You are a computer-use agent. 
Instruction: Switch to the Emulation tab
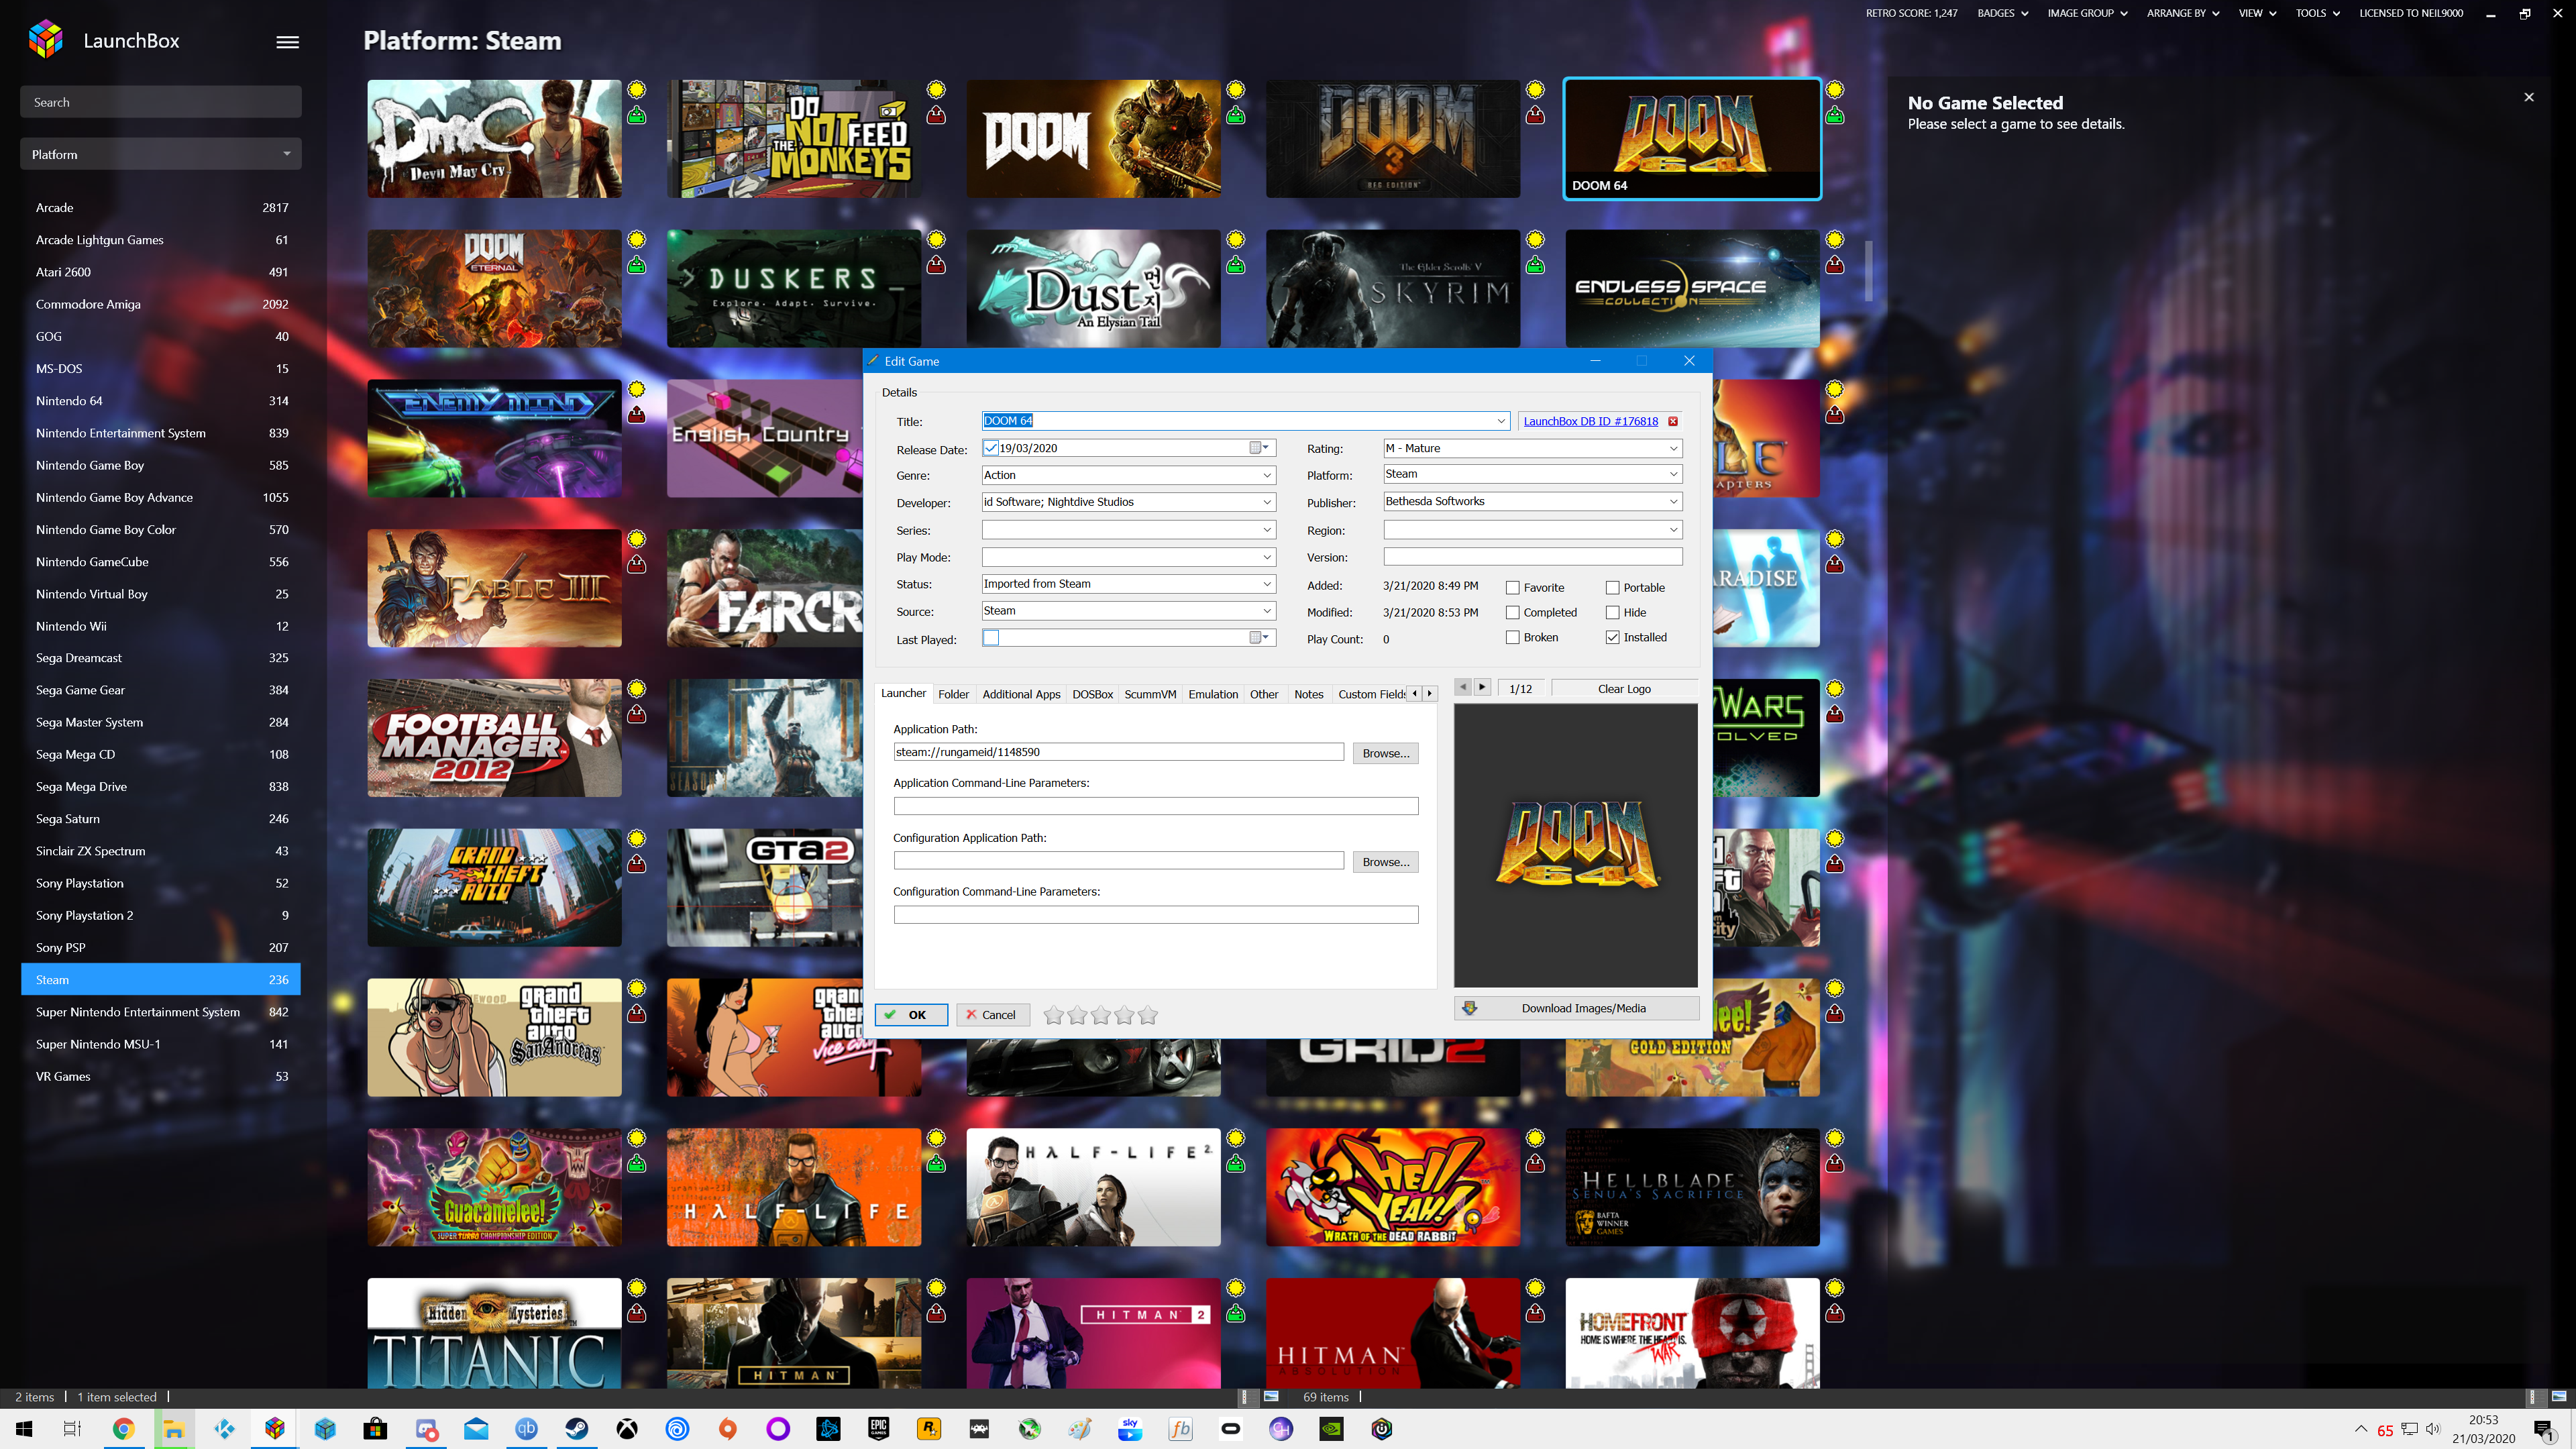click(1213, 694)
